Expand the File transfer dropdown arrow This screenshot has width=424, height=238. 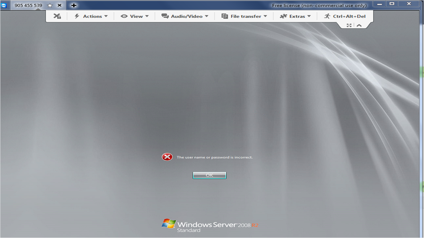click(265, 16)
